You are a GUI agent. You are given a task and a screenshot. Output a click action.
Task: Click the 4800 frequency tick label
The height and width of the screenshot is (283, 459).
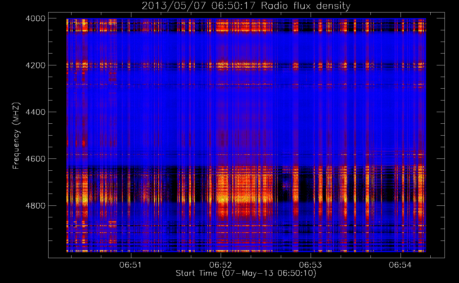click(35, 205)
